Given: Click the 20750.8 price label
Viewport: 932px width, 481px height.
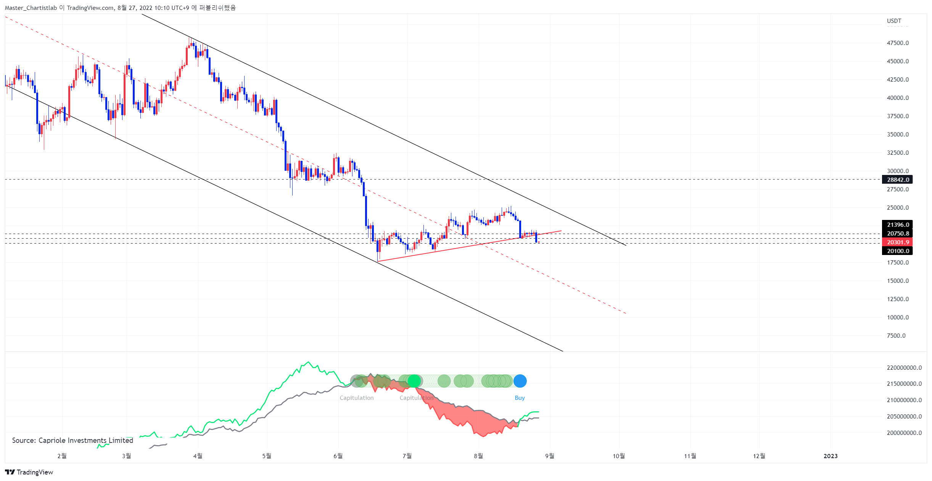Looking at the screenshot, I should click(897, 233).
